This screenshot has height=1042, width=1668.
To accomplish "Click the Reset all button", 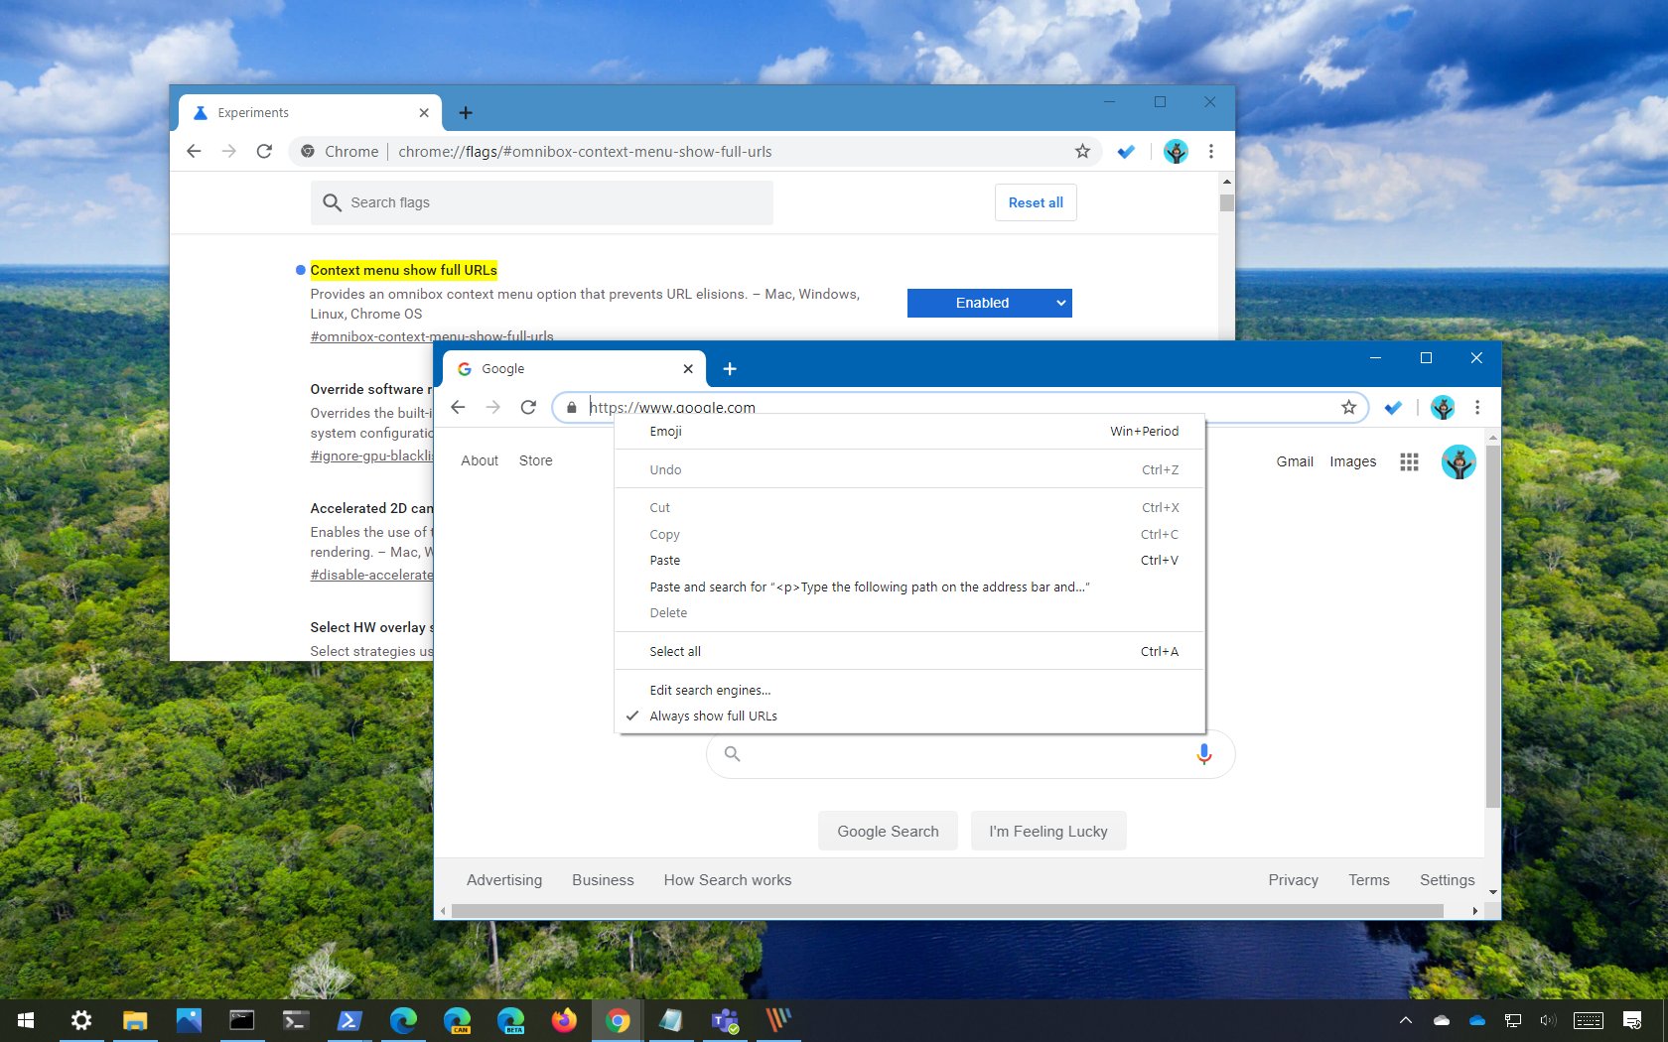I will (x=1036, y=202).
